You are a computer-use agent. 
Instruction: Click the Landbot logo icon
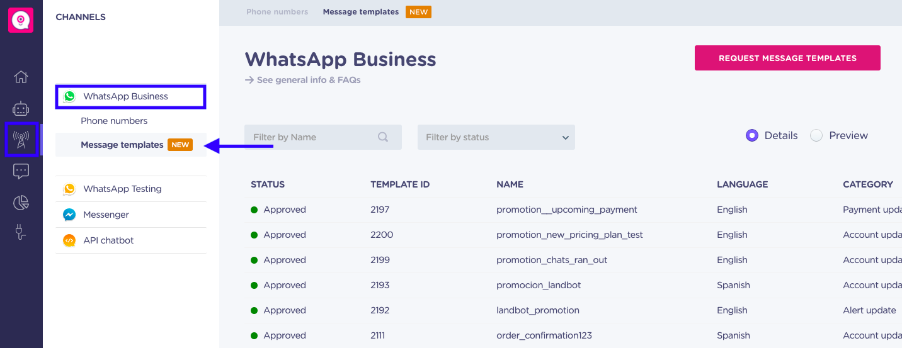[x=21, y=20]
